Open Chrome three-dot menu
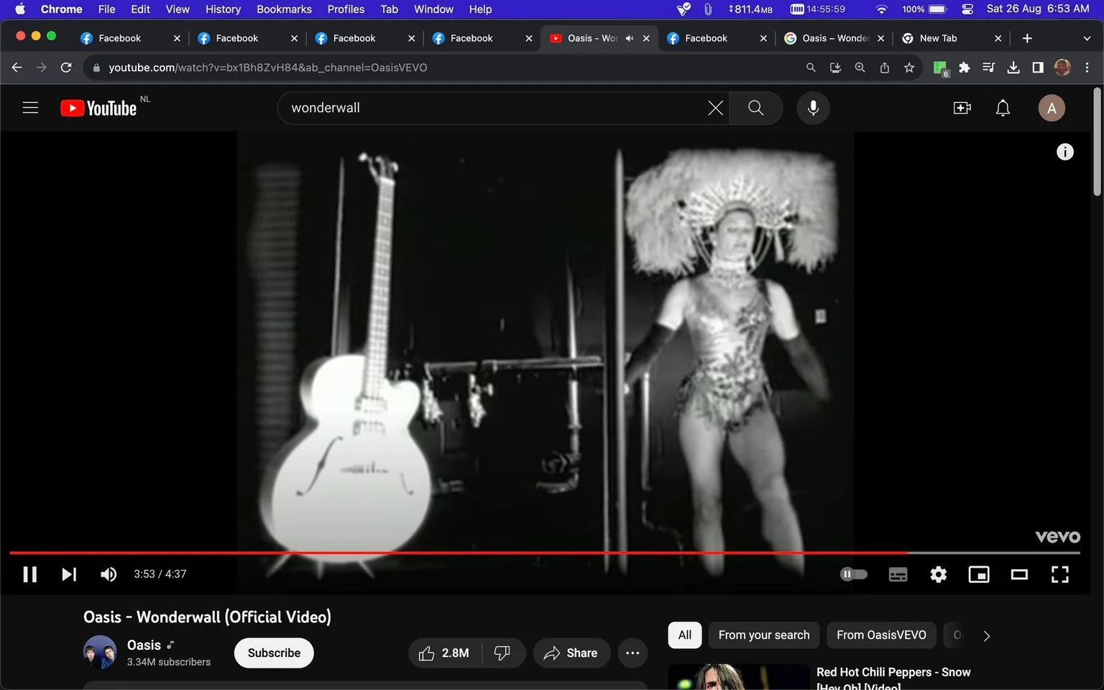 [x=1087, y=68]
